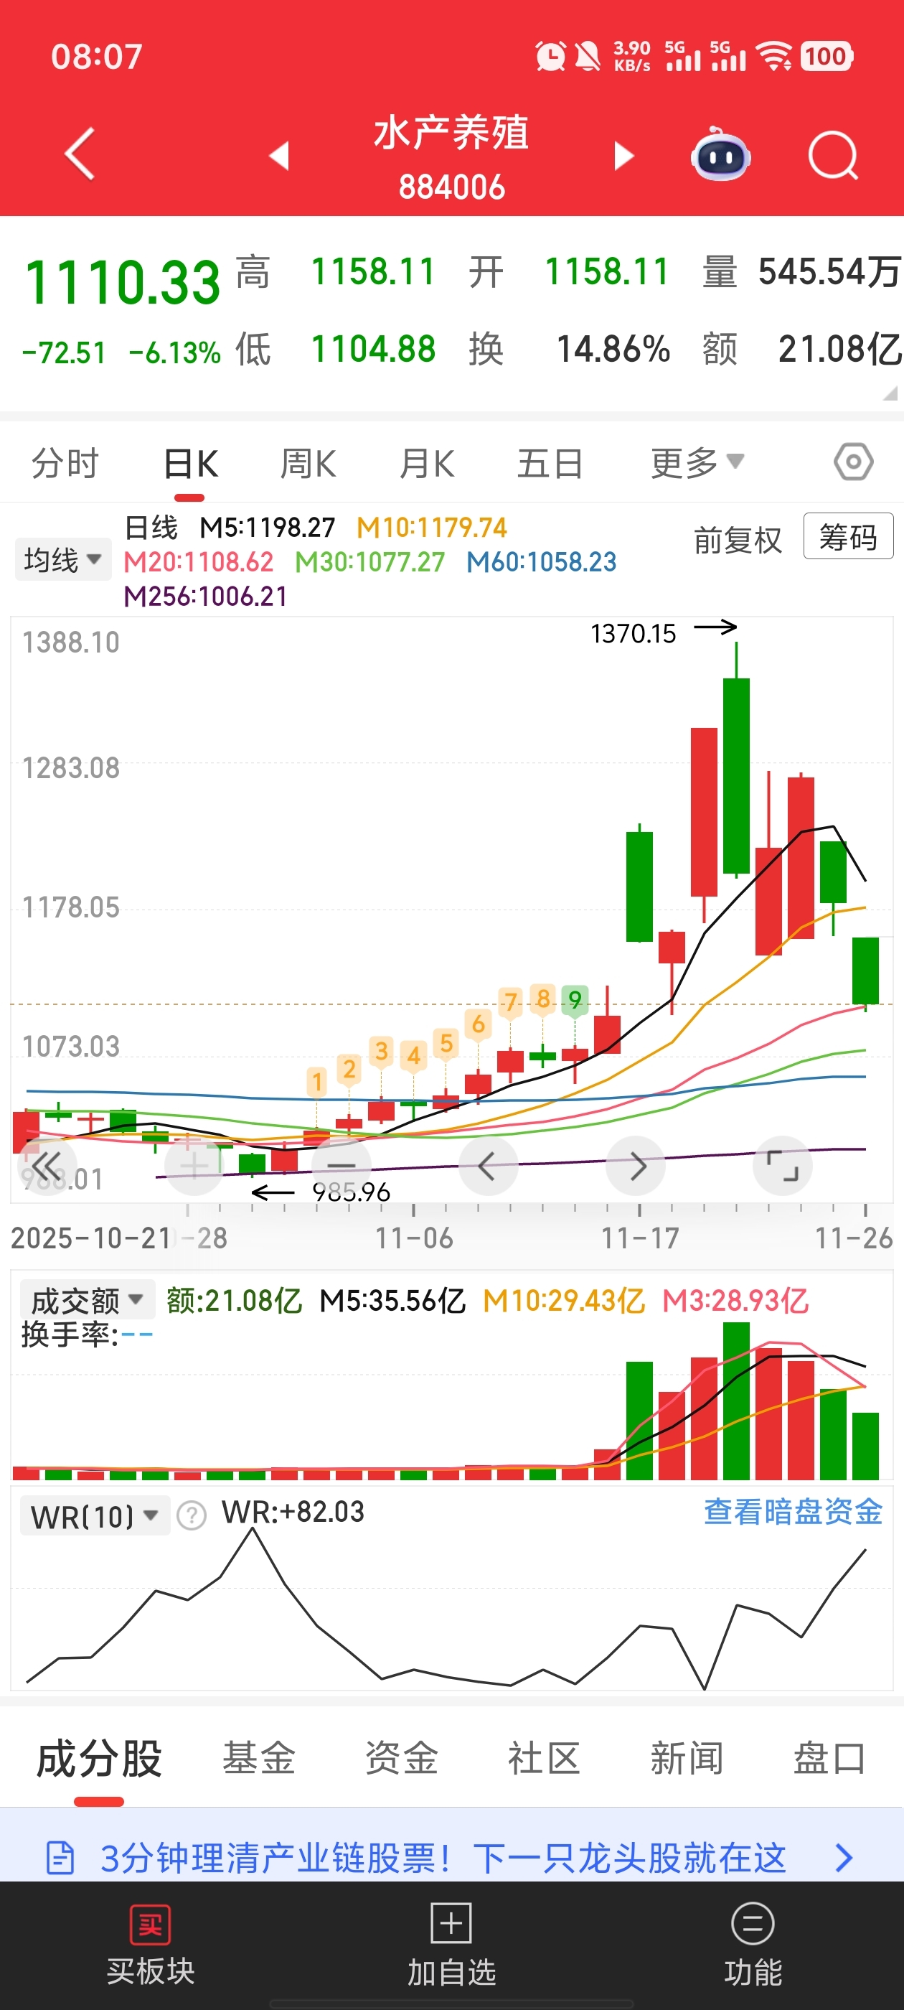Tap M20:1108.62 moving average label
This screenshot has height=2010, width=904.
click(198, 562)
